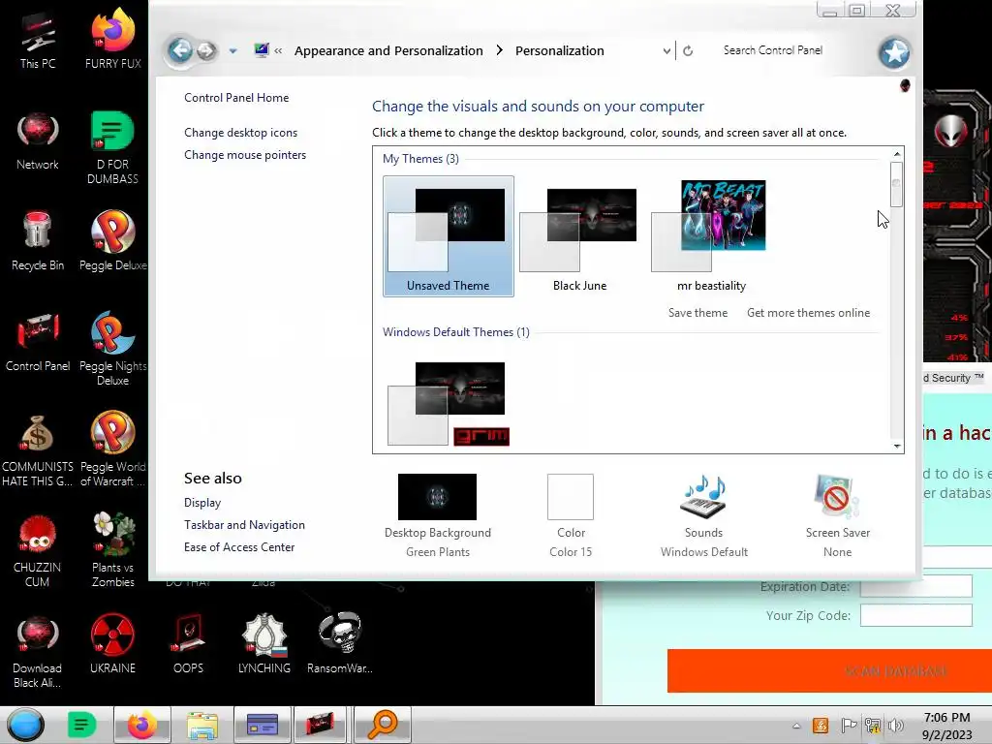Click the Expiration Date field in the browser window
992x744 pixels.
(x=916, y=586)
